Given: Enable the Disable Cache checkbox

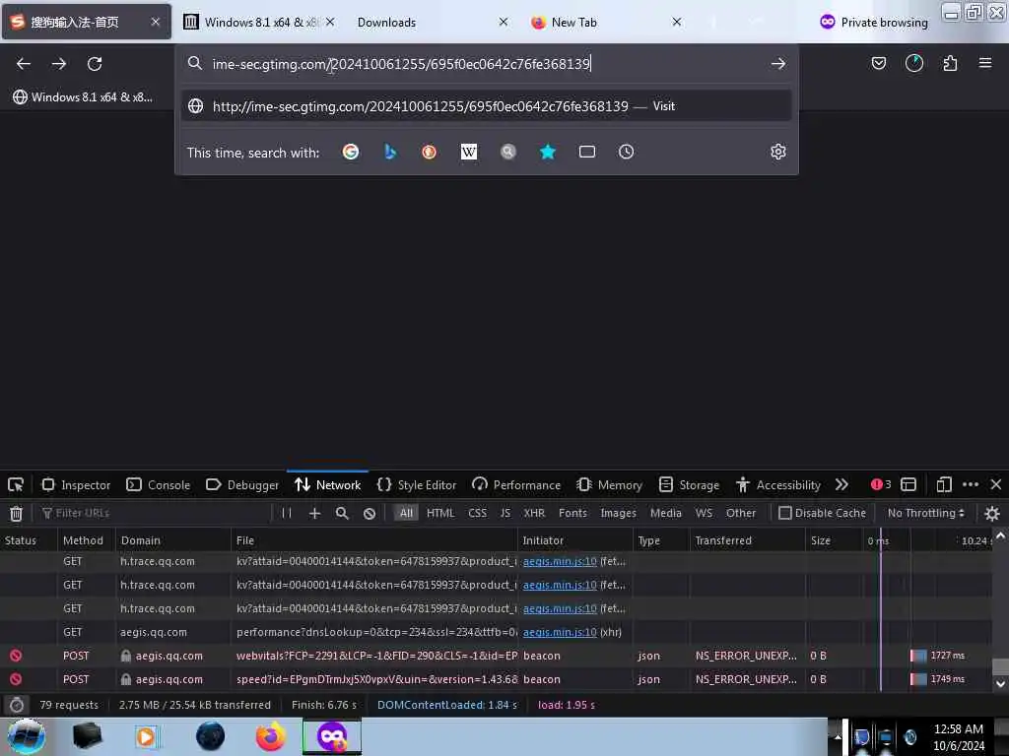Looking at the screenshot, I should [784, 513].
